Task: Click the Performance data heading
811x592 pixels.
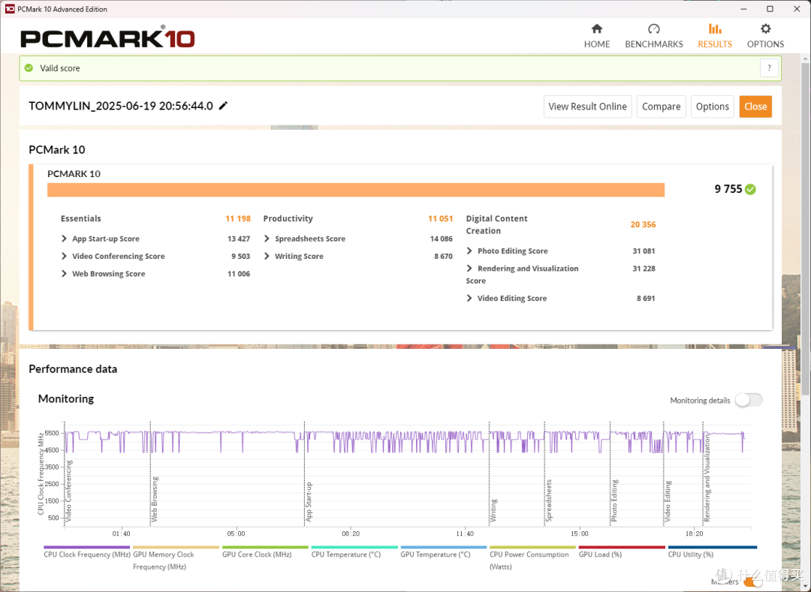Action: coord(73,369)
